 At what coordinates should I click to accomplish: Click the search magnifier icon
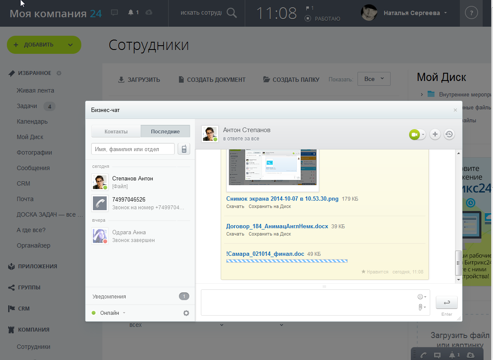pos(232,13)
